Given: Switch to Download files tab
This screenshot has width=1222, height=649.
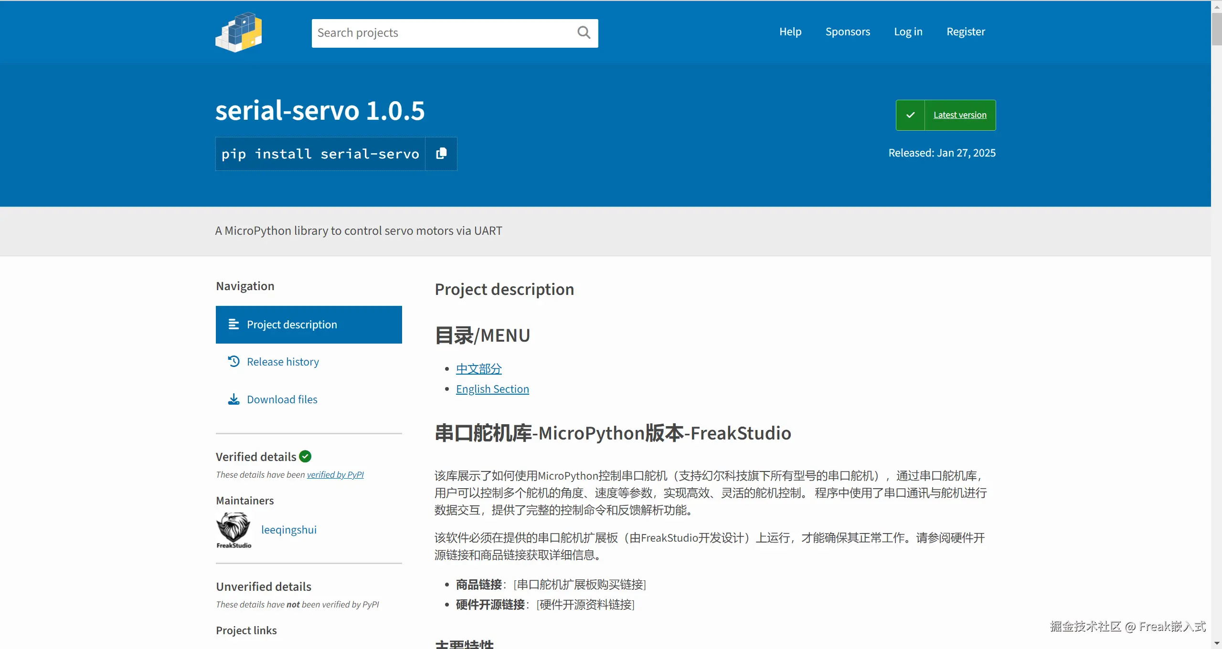Looking at the screenshot, I should [282, 399].
